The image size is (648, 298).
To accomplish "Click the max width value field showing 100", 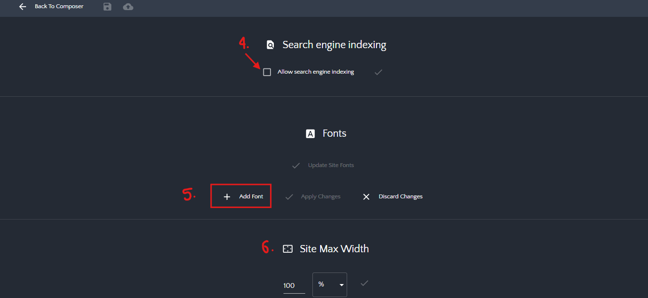I will click(x=294, y=285).
